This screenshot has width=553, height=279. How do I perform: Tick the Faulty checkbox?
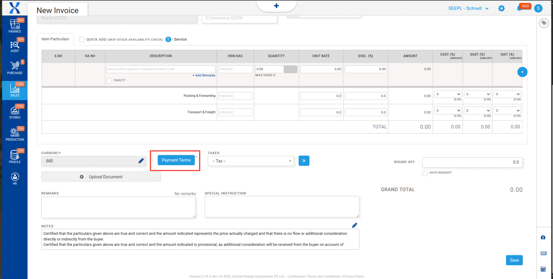click(109, 81)
